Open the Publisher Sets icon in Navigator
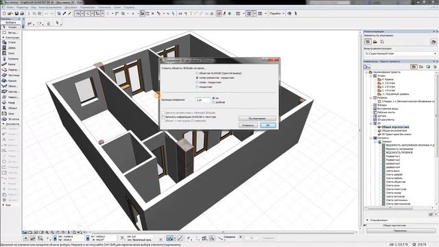Image resolution: width=439 pixels, height=247 pixels. point(435,67)
